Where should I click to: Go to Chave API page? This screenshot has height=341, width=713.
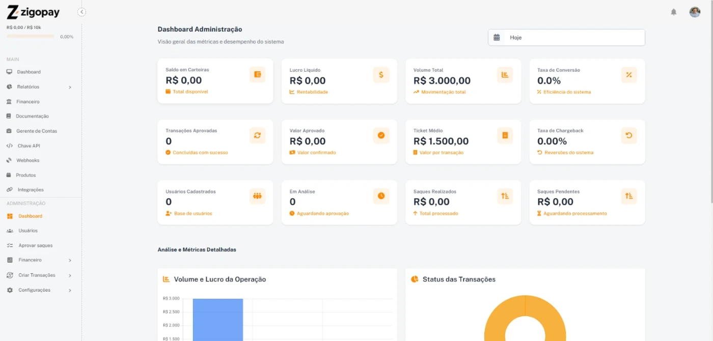pyautogui.click(x=29, y=146)
